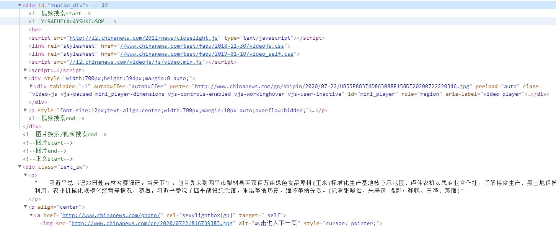Expand the mini_player video div
Image resolution: width=556 pixels, height=227 pixels.
[x=31, y=87]
